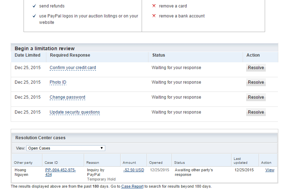This screenshot has width=284, height=193.
Task: Hit Resolve for Update security questions
Action: coord(256,112)
